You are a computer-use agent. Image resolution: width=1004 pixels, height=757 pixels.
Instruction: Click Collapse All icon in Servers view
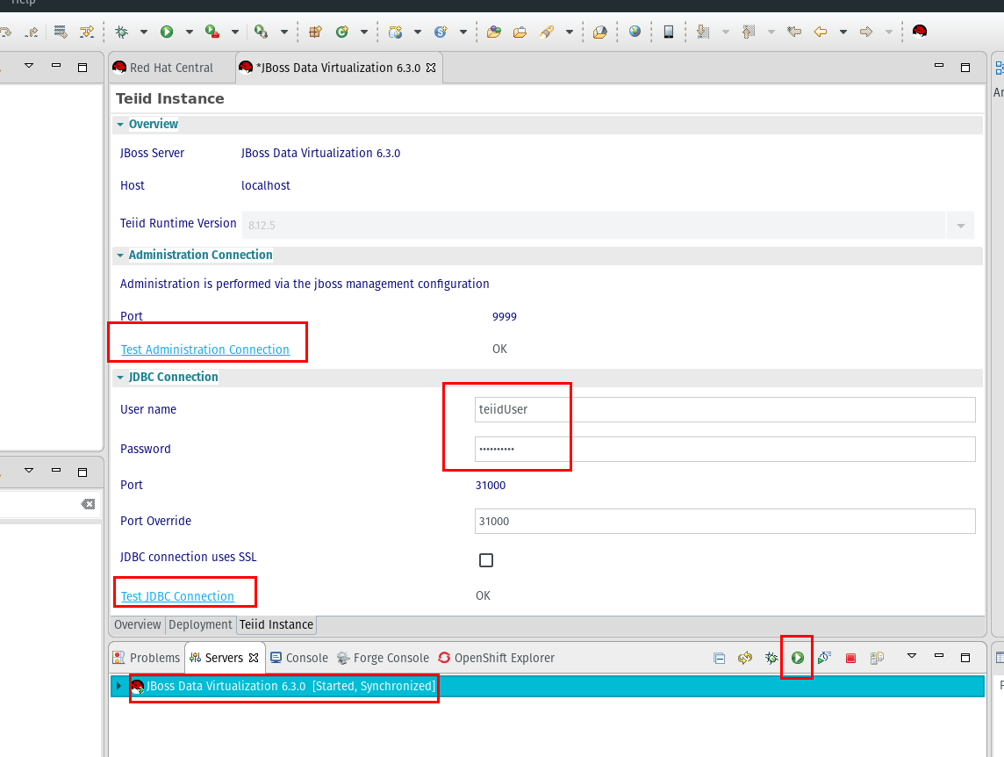[719, 659]
